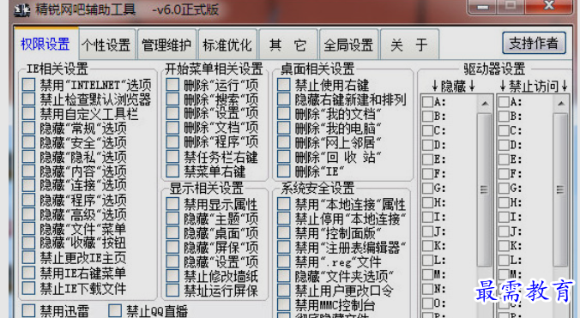Check drive D: in 禁止访问 list
580x318 pixels.
click(x=504, y=145)
